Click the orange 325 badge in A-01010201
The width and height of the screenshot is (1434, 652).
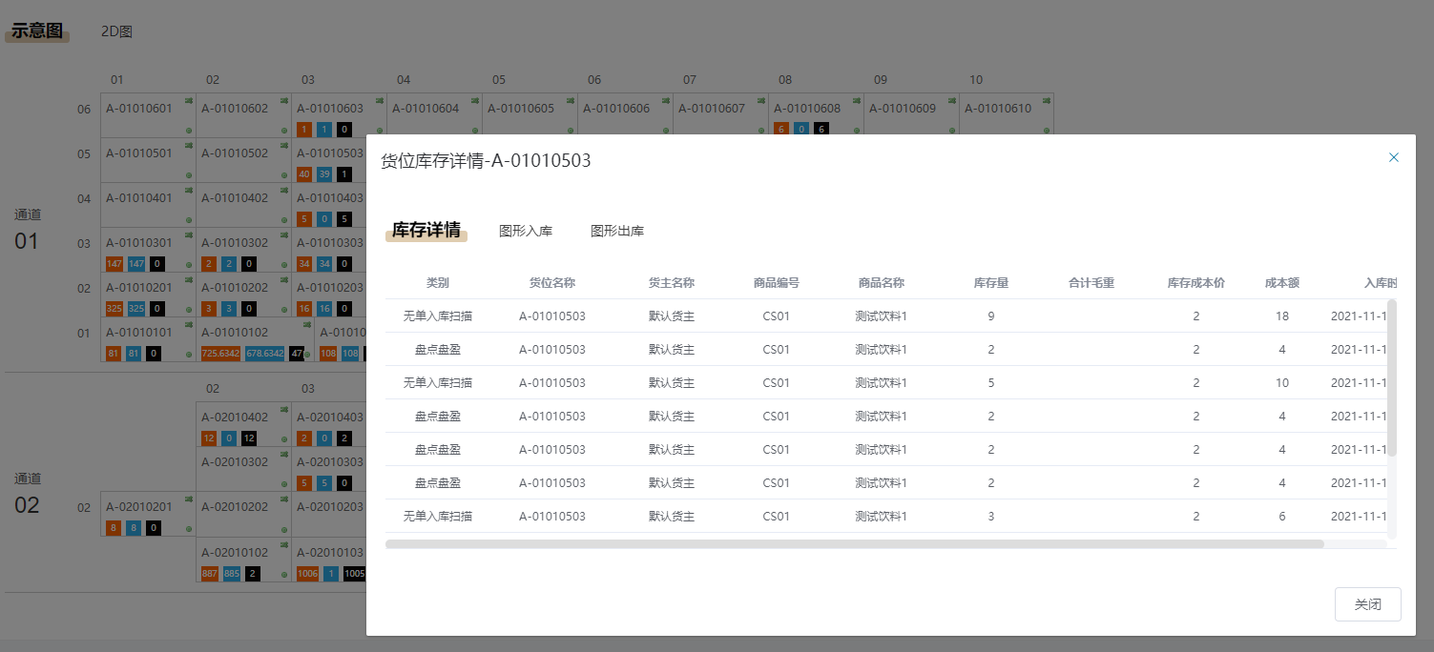(114, 309)
